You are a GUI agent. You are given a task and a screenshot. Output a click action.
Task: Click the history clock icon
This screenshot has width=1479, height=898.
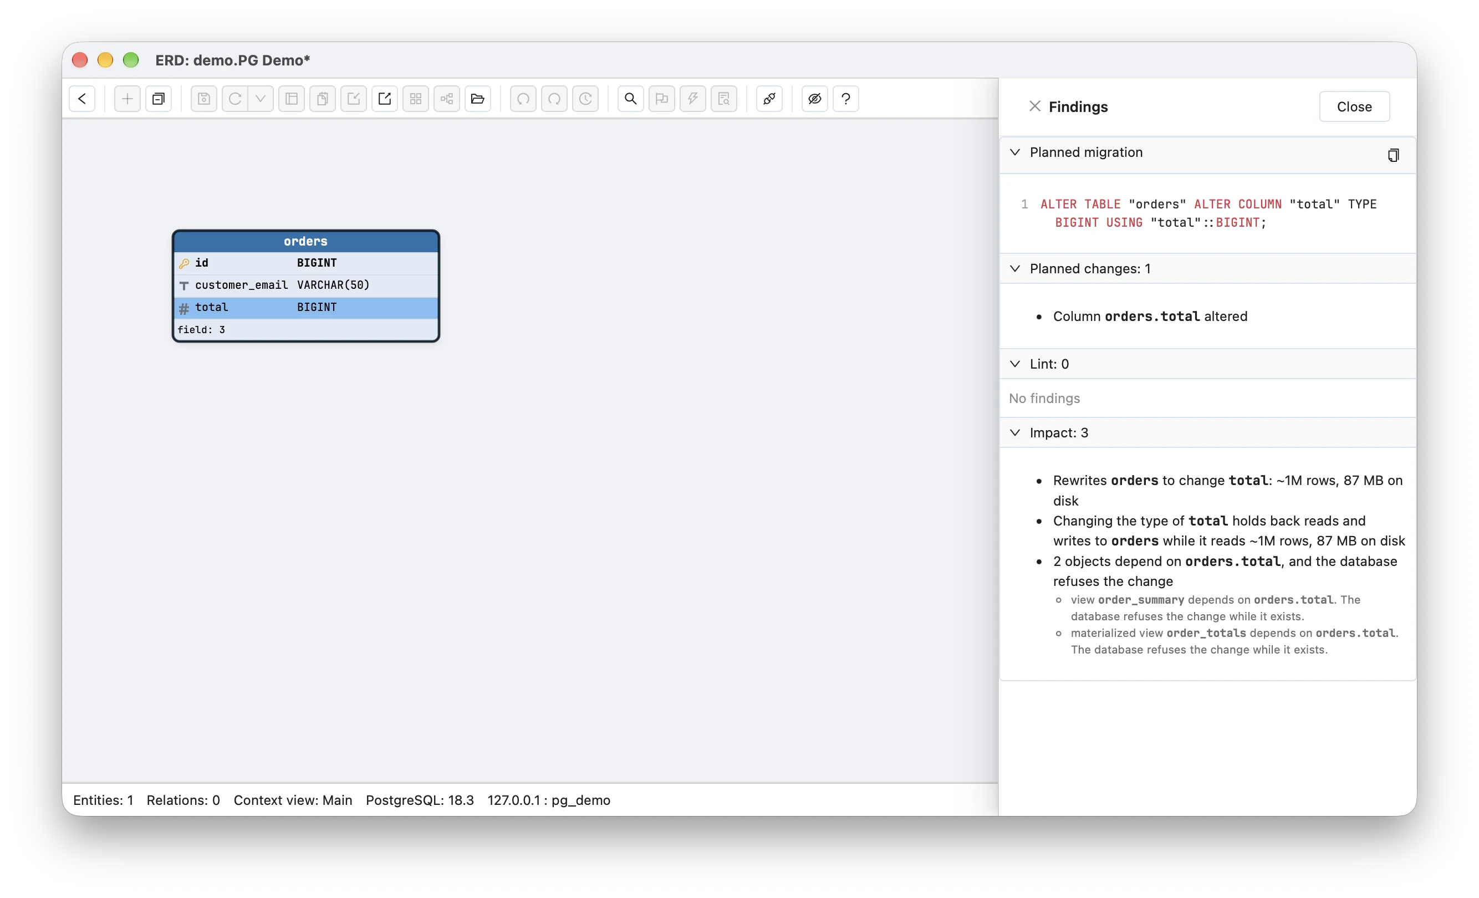pyautogui.click(x=585, y=99)
